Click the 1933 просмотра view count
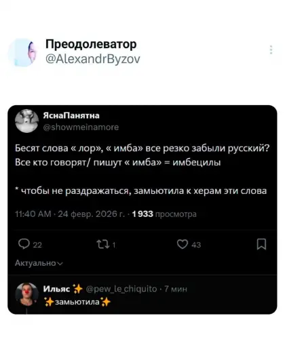This screenshot has width=285, height=356. point(164,214)
